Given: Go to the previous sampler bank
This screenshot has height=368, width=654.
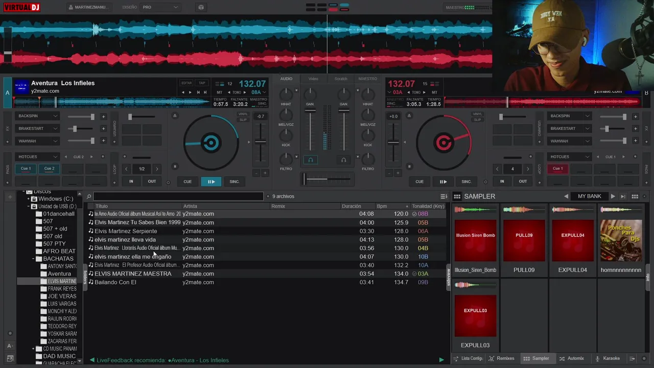Looking at the screenshot, I should (x=566, y=196).
